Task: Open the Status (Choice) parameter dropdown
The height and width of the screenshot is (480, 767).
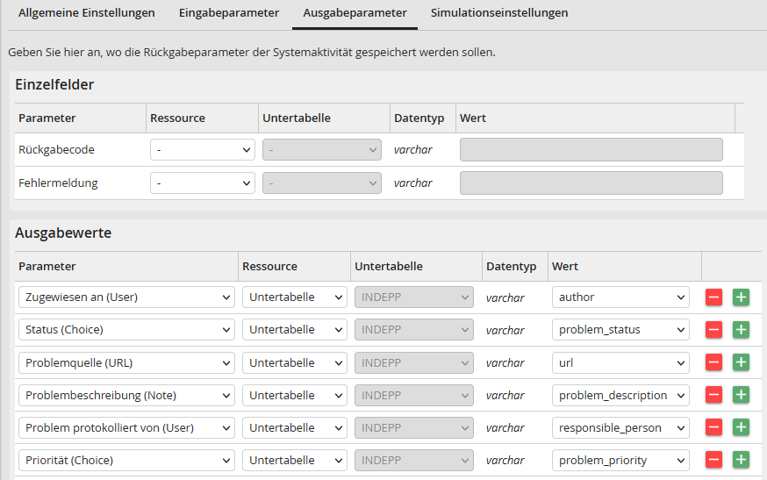Action: pos(126,330)
